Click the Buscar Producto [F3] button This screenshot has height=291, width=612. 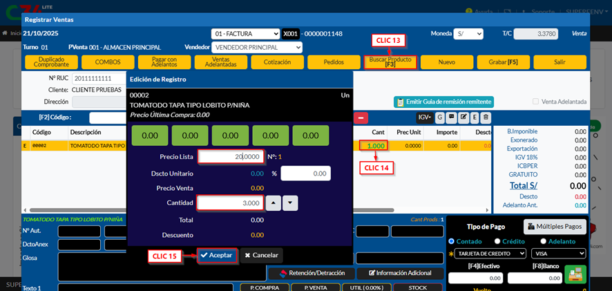[x=390, y=62]
